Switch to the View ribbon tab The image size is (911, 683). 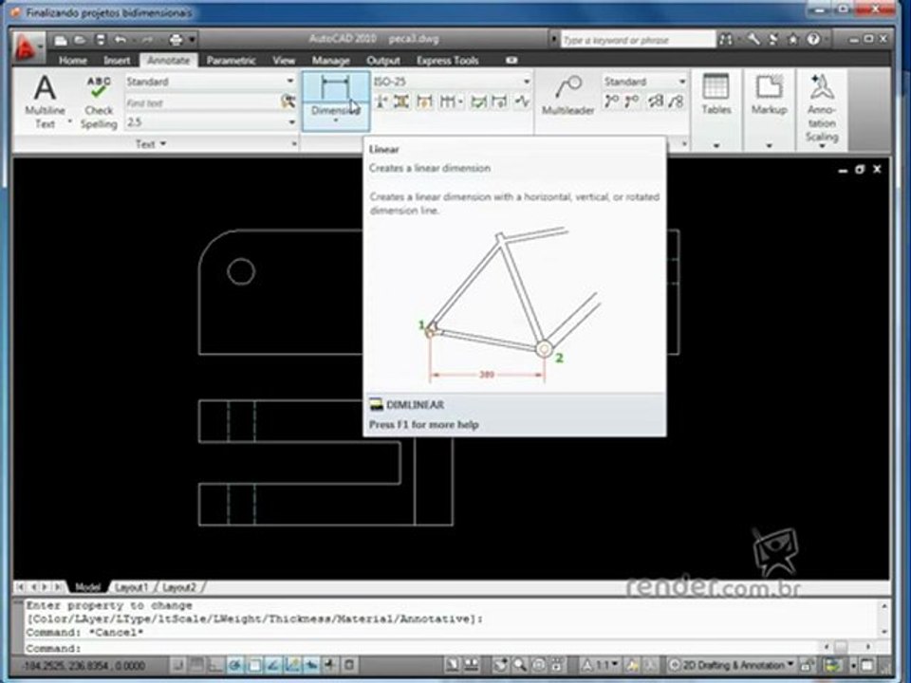pos(284,60)
